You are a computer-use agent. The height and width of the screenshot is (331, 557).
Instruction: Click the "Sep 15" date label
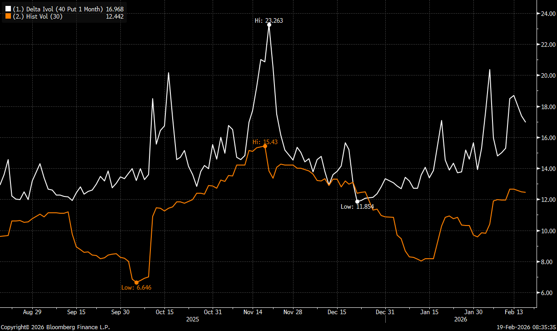[76, 312]
